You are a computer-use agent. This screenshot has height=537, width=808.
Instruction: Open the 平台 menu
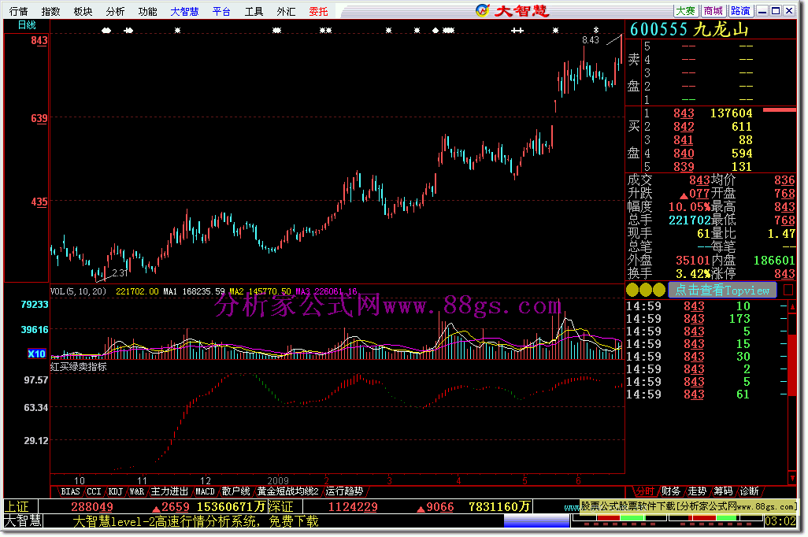221,11
